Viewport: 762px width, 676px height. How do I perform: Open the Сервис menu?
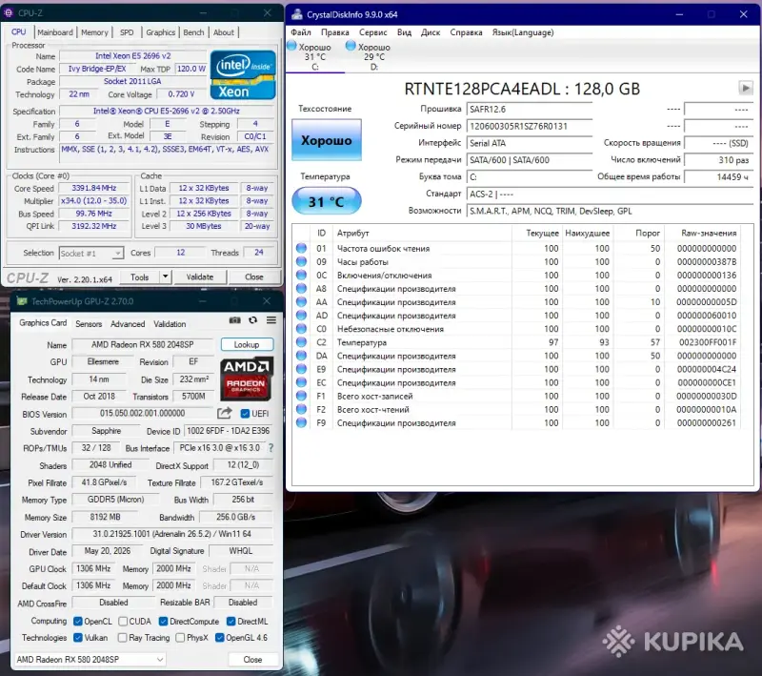(372, 32)
